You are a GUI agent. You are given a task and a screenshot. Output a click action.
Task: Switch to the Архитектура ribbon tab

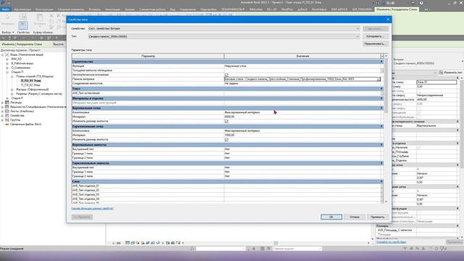22,9
